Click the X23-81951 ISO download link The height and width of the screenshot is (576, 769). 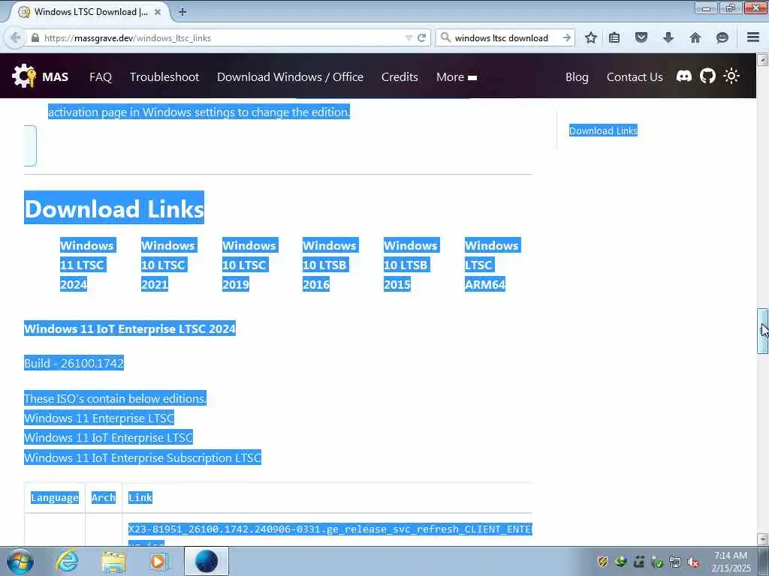coord(330,529)
